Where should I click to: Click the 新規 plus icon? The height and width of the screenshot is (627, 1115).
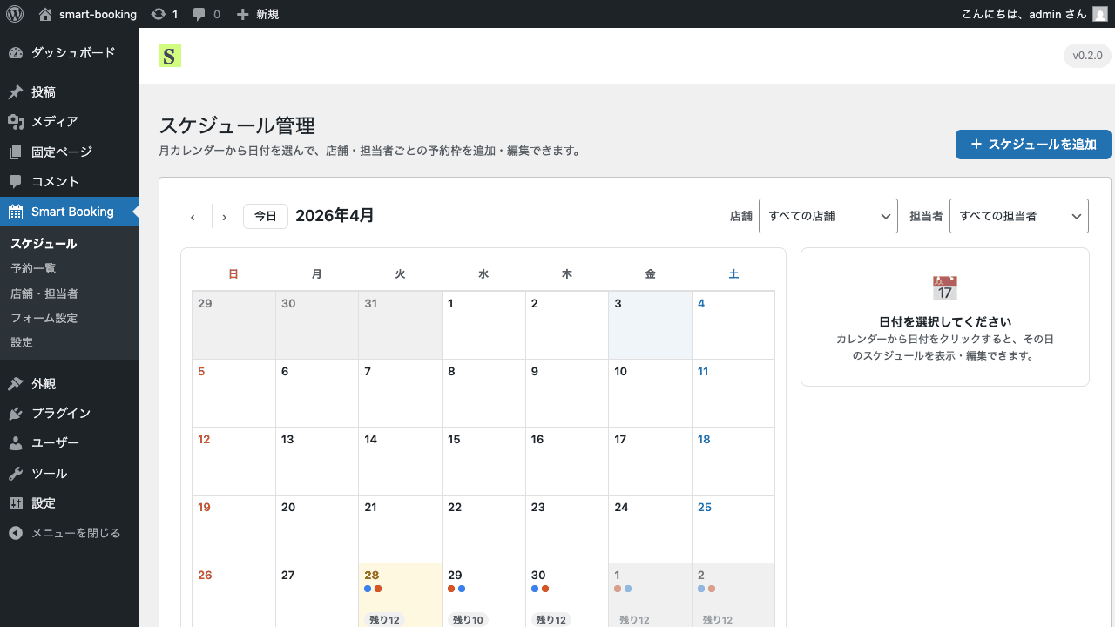pyautogui.click(x=242, y=13)
